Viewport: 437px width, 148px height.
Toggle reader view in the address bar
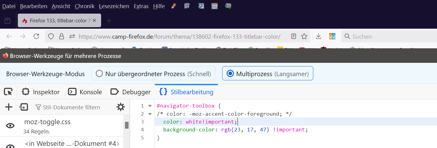click(294, 37)
